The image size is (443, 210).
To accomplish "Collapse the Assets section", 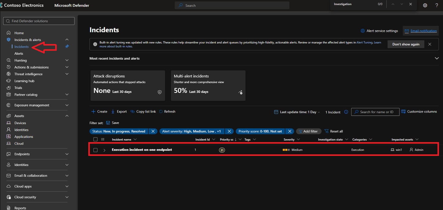I will (67, 116).
